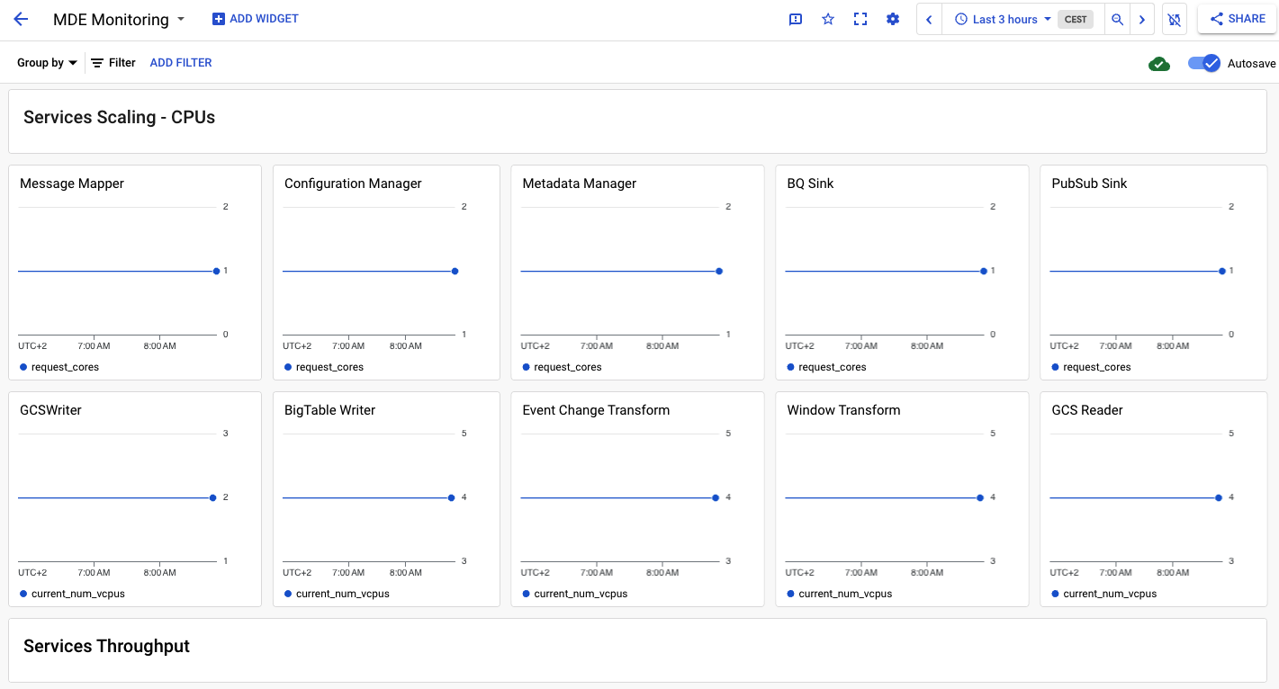Disable the Autosave toggle
The width and height of the screenshot is (1279, 689).
click(x=1203, y=63)
